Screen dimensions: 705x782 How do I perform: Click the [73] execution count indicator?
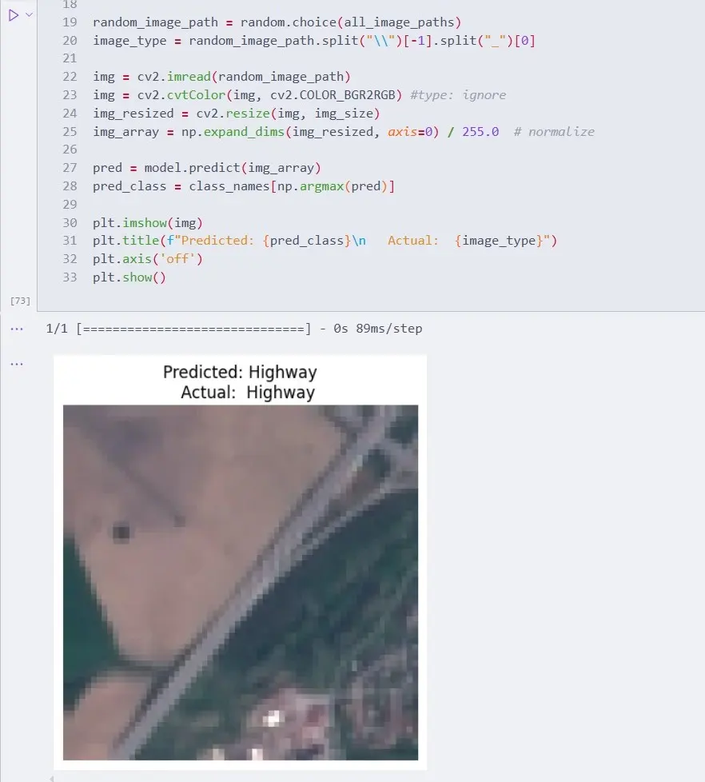point(19,301)
